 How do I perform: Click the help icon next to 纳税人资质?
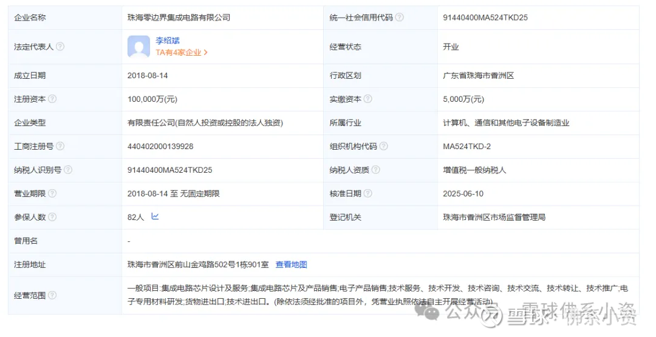pos(376,170)
